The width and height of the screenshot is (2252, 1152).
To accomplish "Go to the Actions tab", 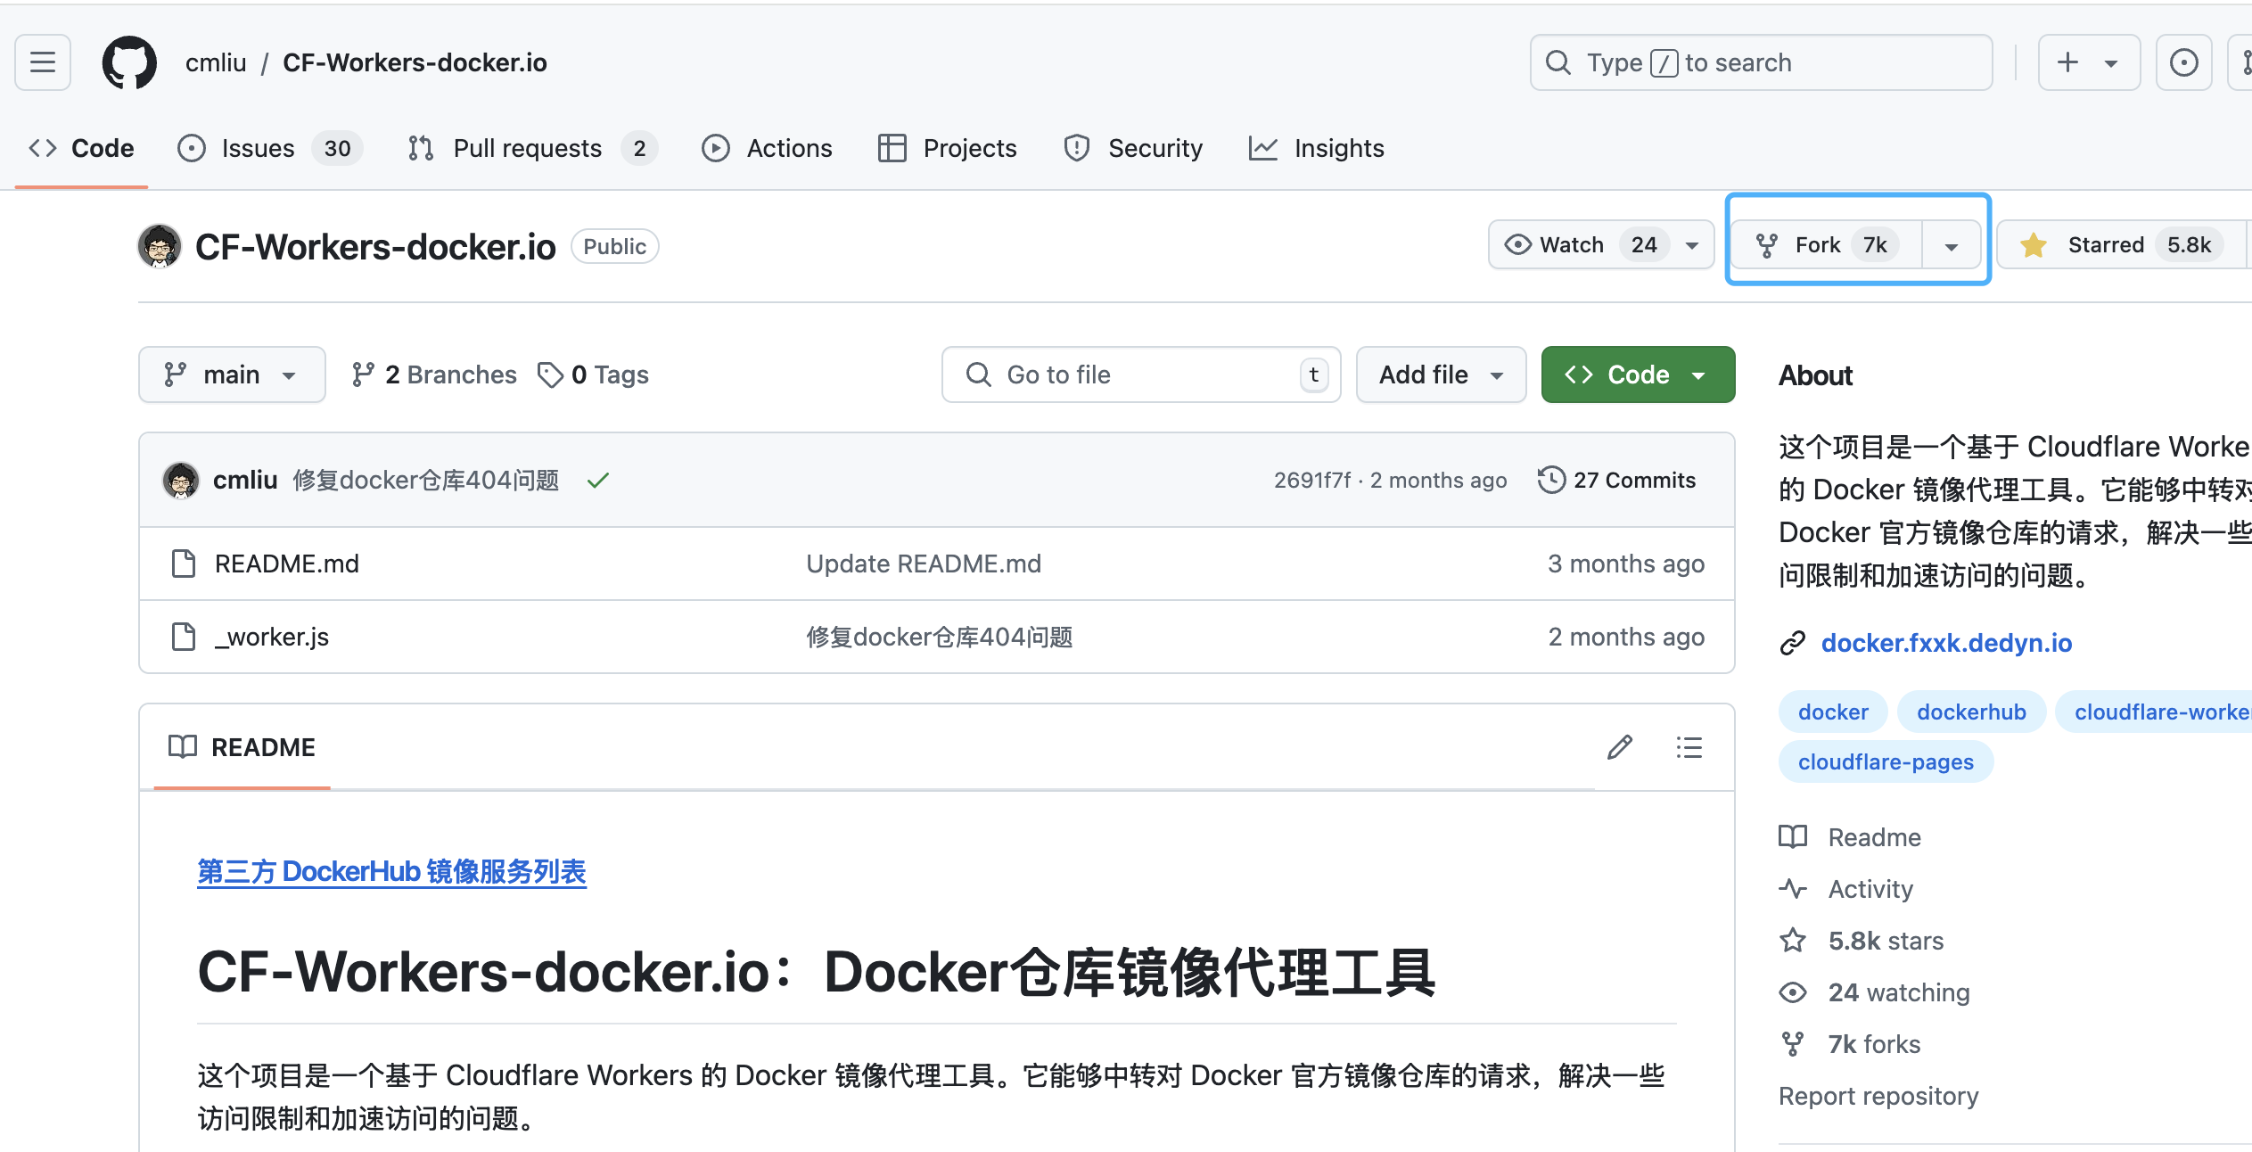I will pyautogui.click(x=767, y=148).
